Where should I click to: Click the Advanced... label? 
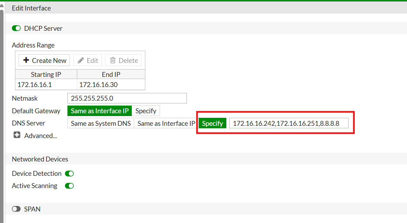(x=41, y=136)
